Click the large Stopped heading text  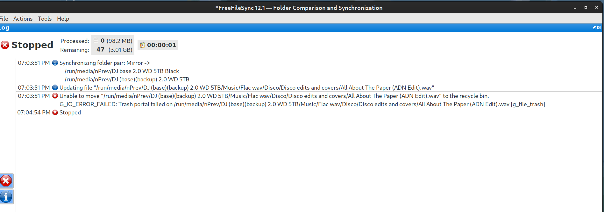pyautogui.click(x=32, y=45)
